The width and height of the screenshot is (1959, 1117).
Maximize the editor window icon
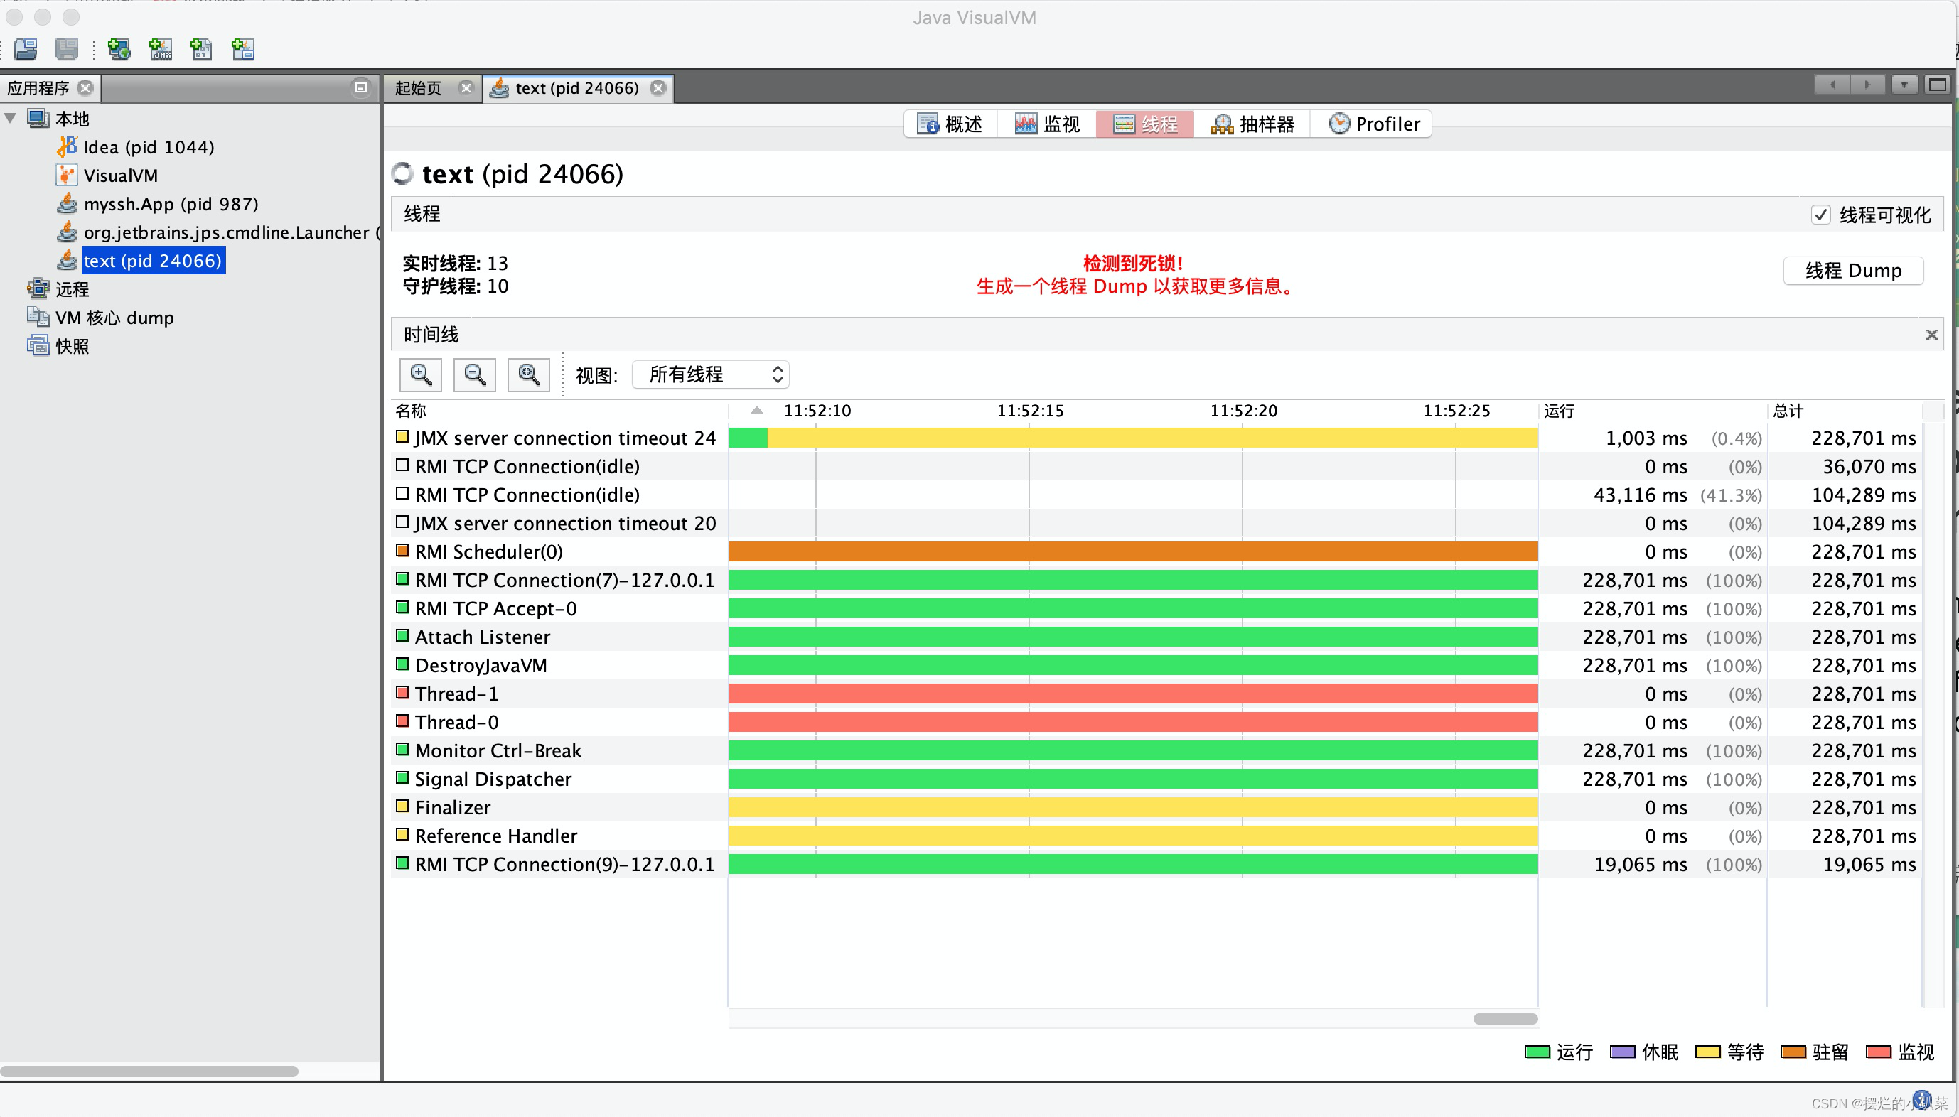coord(1937,85)
